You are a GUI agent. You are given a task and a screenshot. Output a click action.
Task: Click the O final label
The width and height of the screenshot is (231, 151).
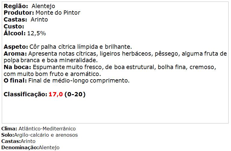coord(15,81)
